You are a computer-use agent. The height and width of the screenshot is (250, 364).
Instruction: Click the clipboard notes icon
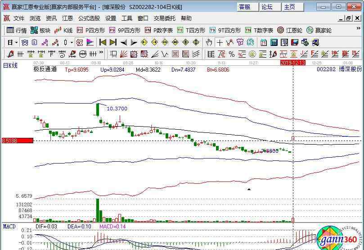point(35,42)
